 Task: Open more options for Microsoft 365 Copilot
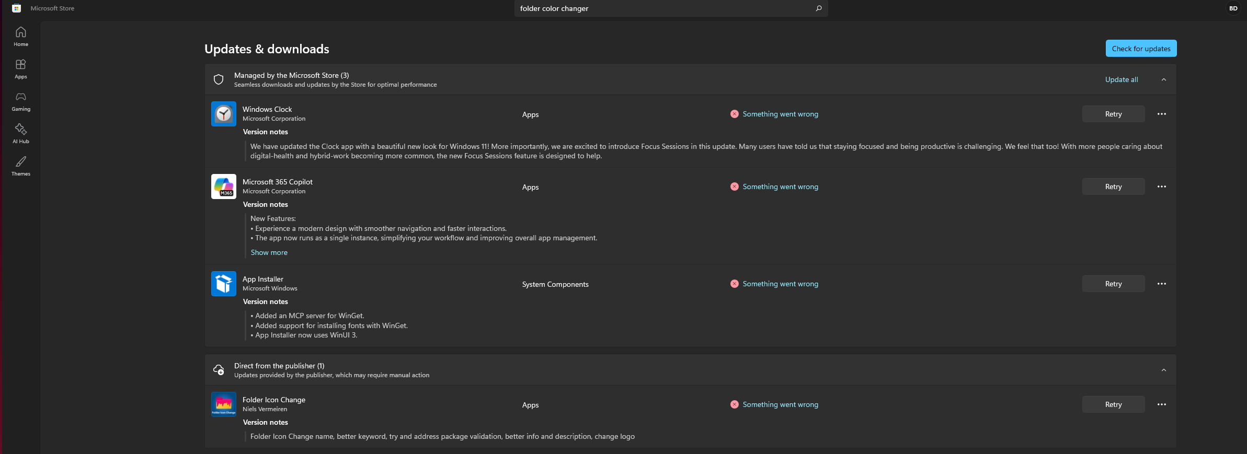tap(1162, 187)
